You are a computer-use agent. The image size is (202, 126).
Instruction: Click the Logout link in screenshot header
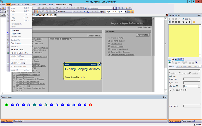click(125, 23)
